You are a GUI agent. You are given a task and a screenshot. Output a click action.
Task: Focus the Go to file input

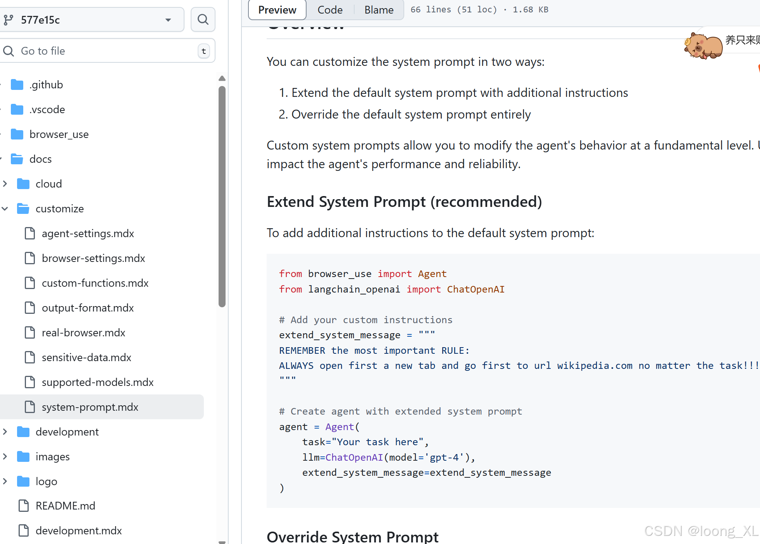(x=105, y=51)
